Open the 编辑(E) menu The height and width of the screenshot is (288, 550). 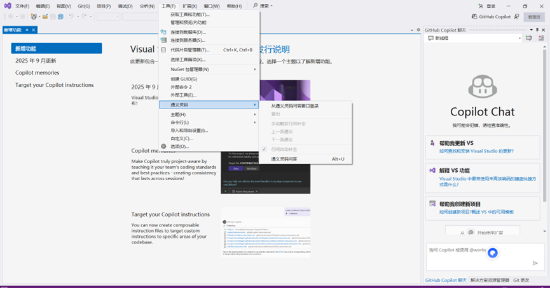pos(43,6)
